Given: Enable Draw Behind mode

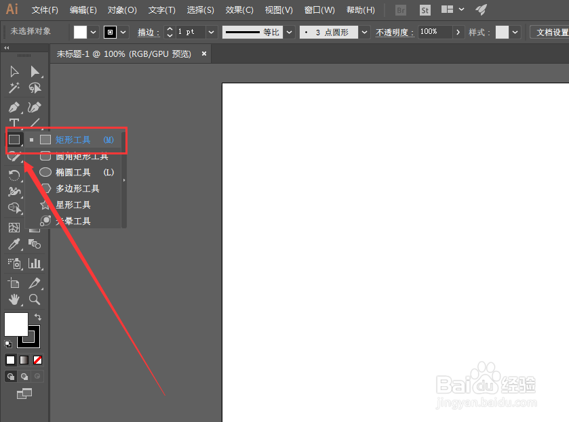Looking at the screenshot, I should 24,377.
